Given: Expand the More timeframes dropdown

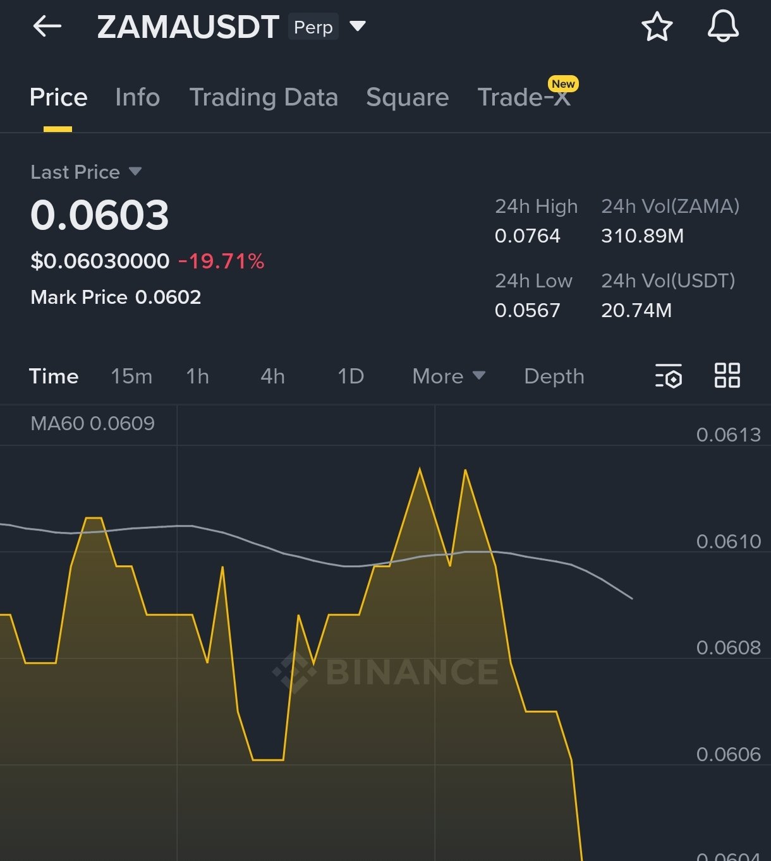Looking at the screenshot, I should [448, 376].
